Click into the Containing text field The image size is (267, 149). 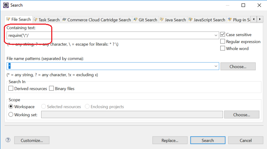[x=105, y=35]
